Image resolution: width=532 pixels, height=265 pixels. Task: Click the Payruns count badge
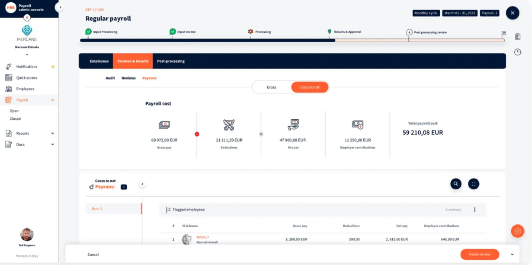coord(124,187)
